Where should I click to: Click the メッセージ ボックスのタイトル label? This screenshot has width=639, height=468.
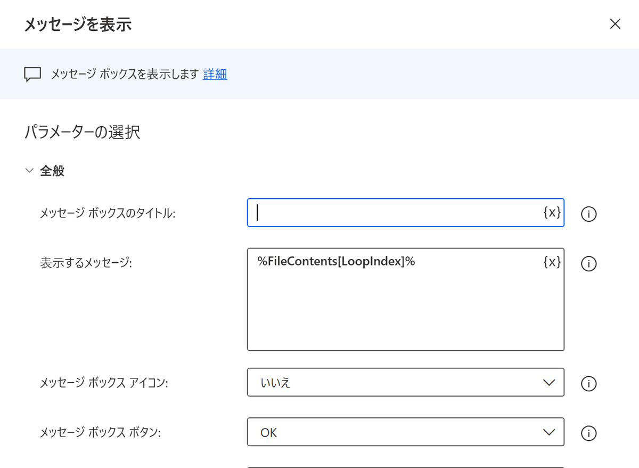click(108, 213)
